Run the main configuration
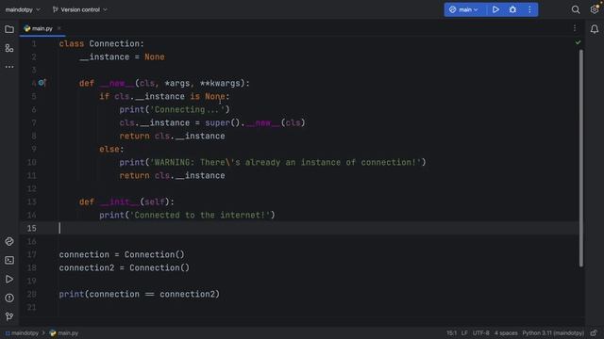This screenshot has height=339, width=604. click(x=495, y=9)
